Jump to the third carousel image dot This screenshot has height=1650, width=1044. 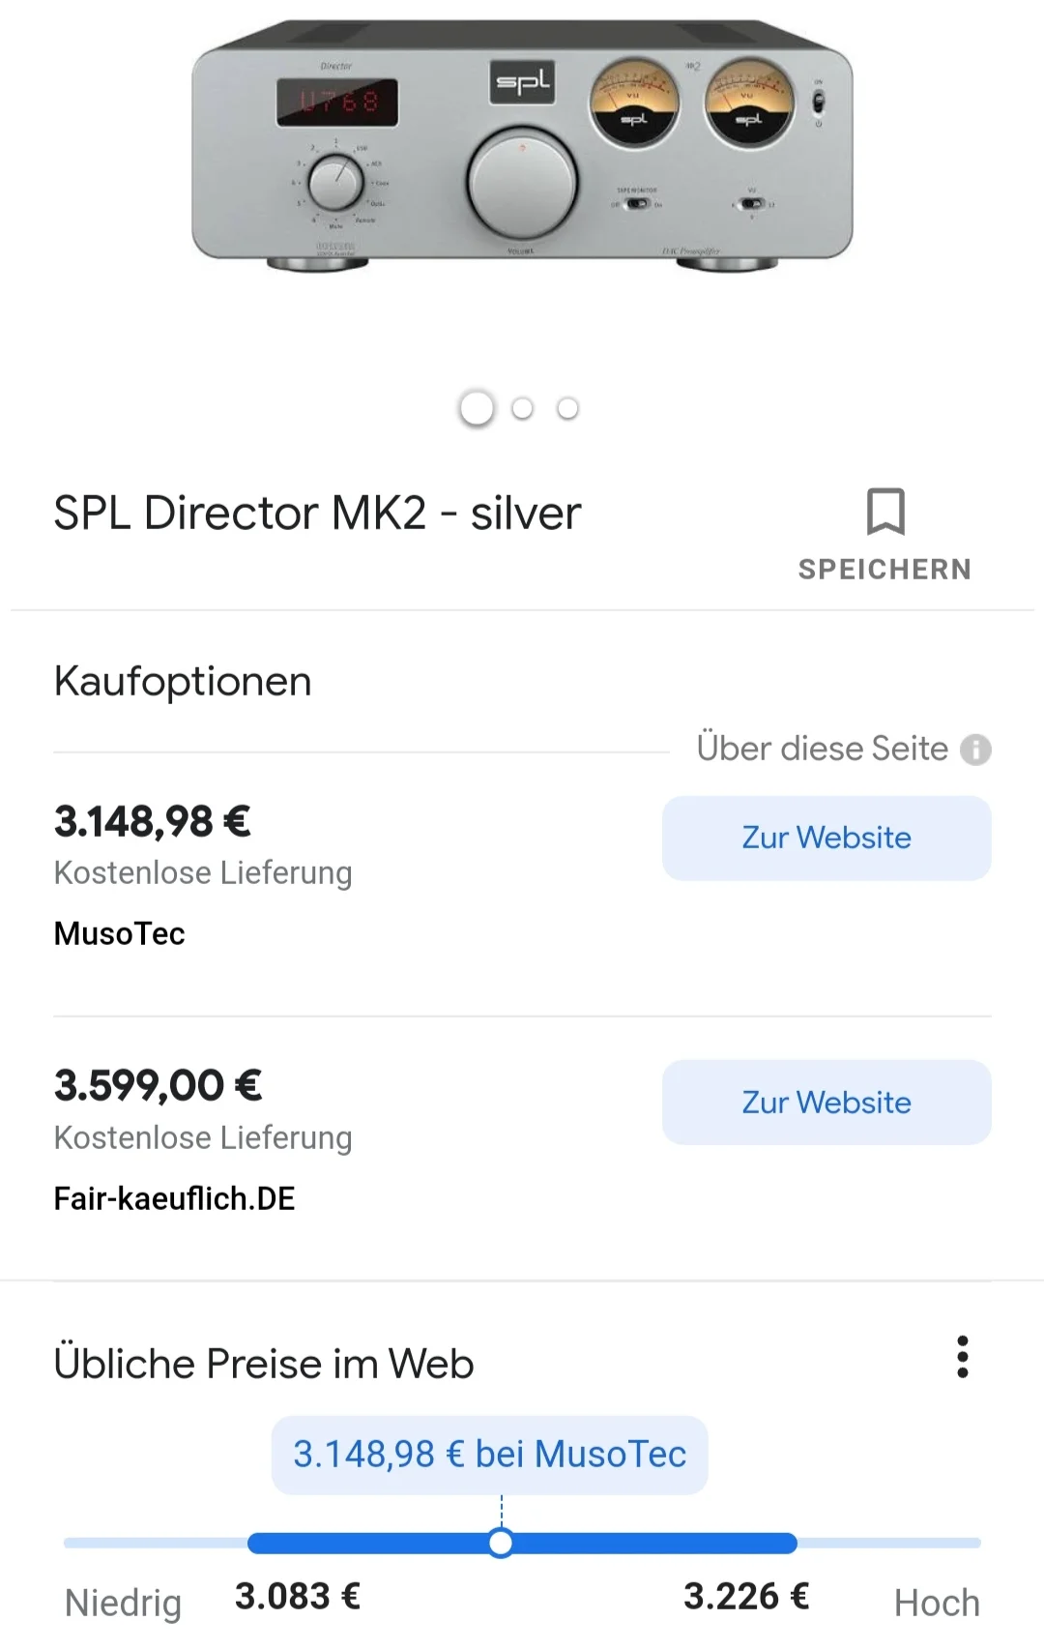(x=567, y=408)
